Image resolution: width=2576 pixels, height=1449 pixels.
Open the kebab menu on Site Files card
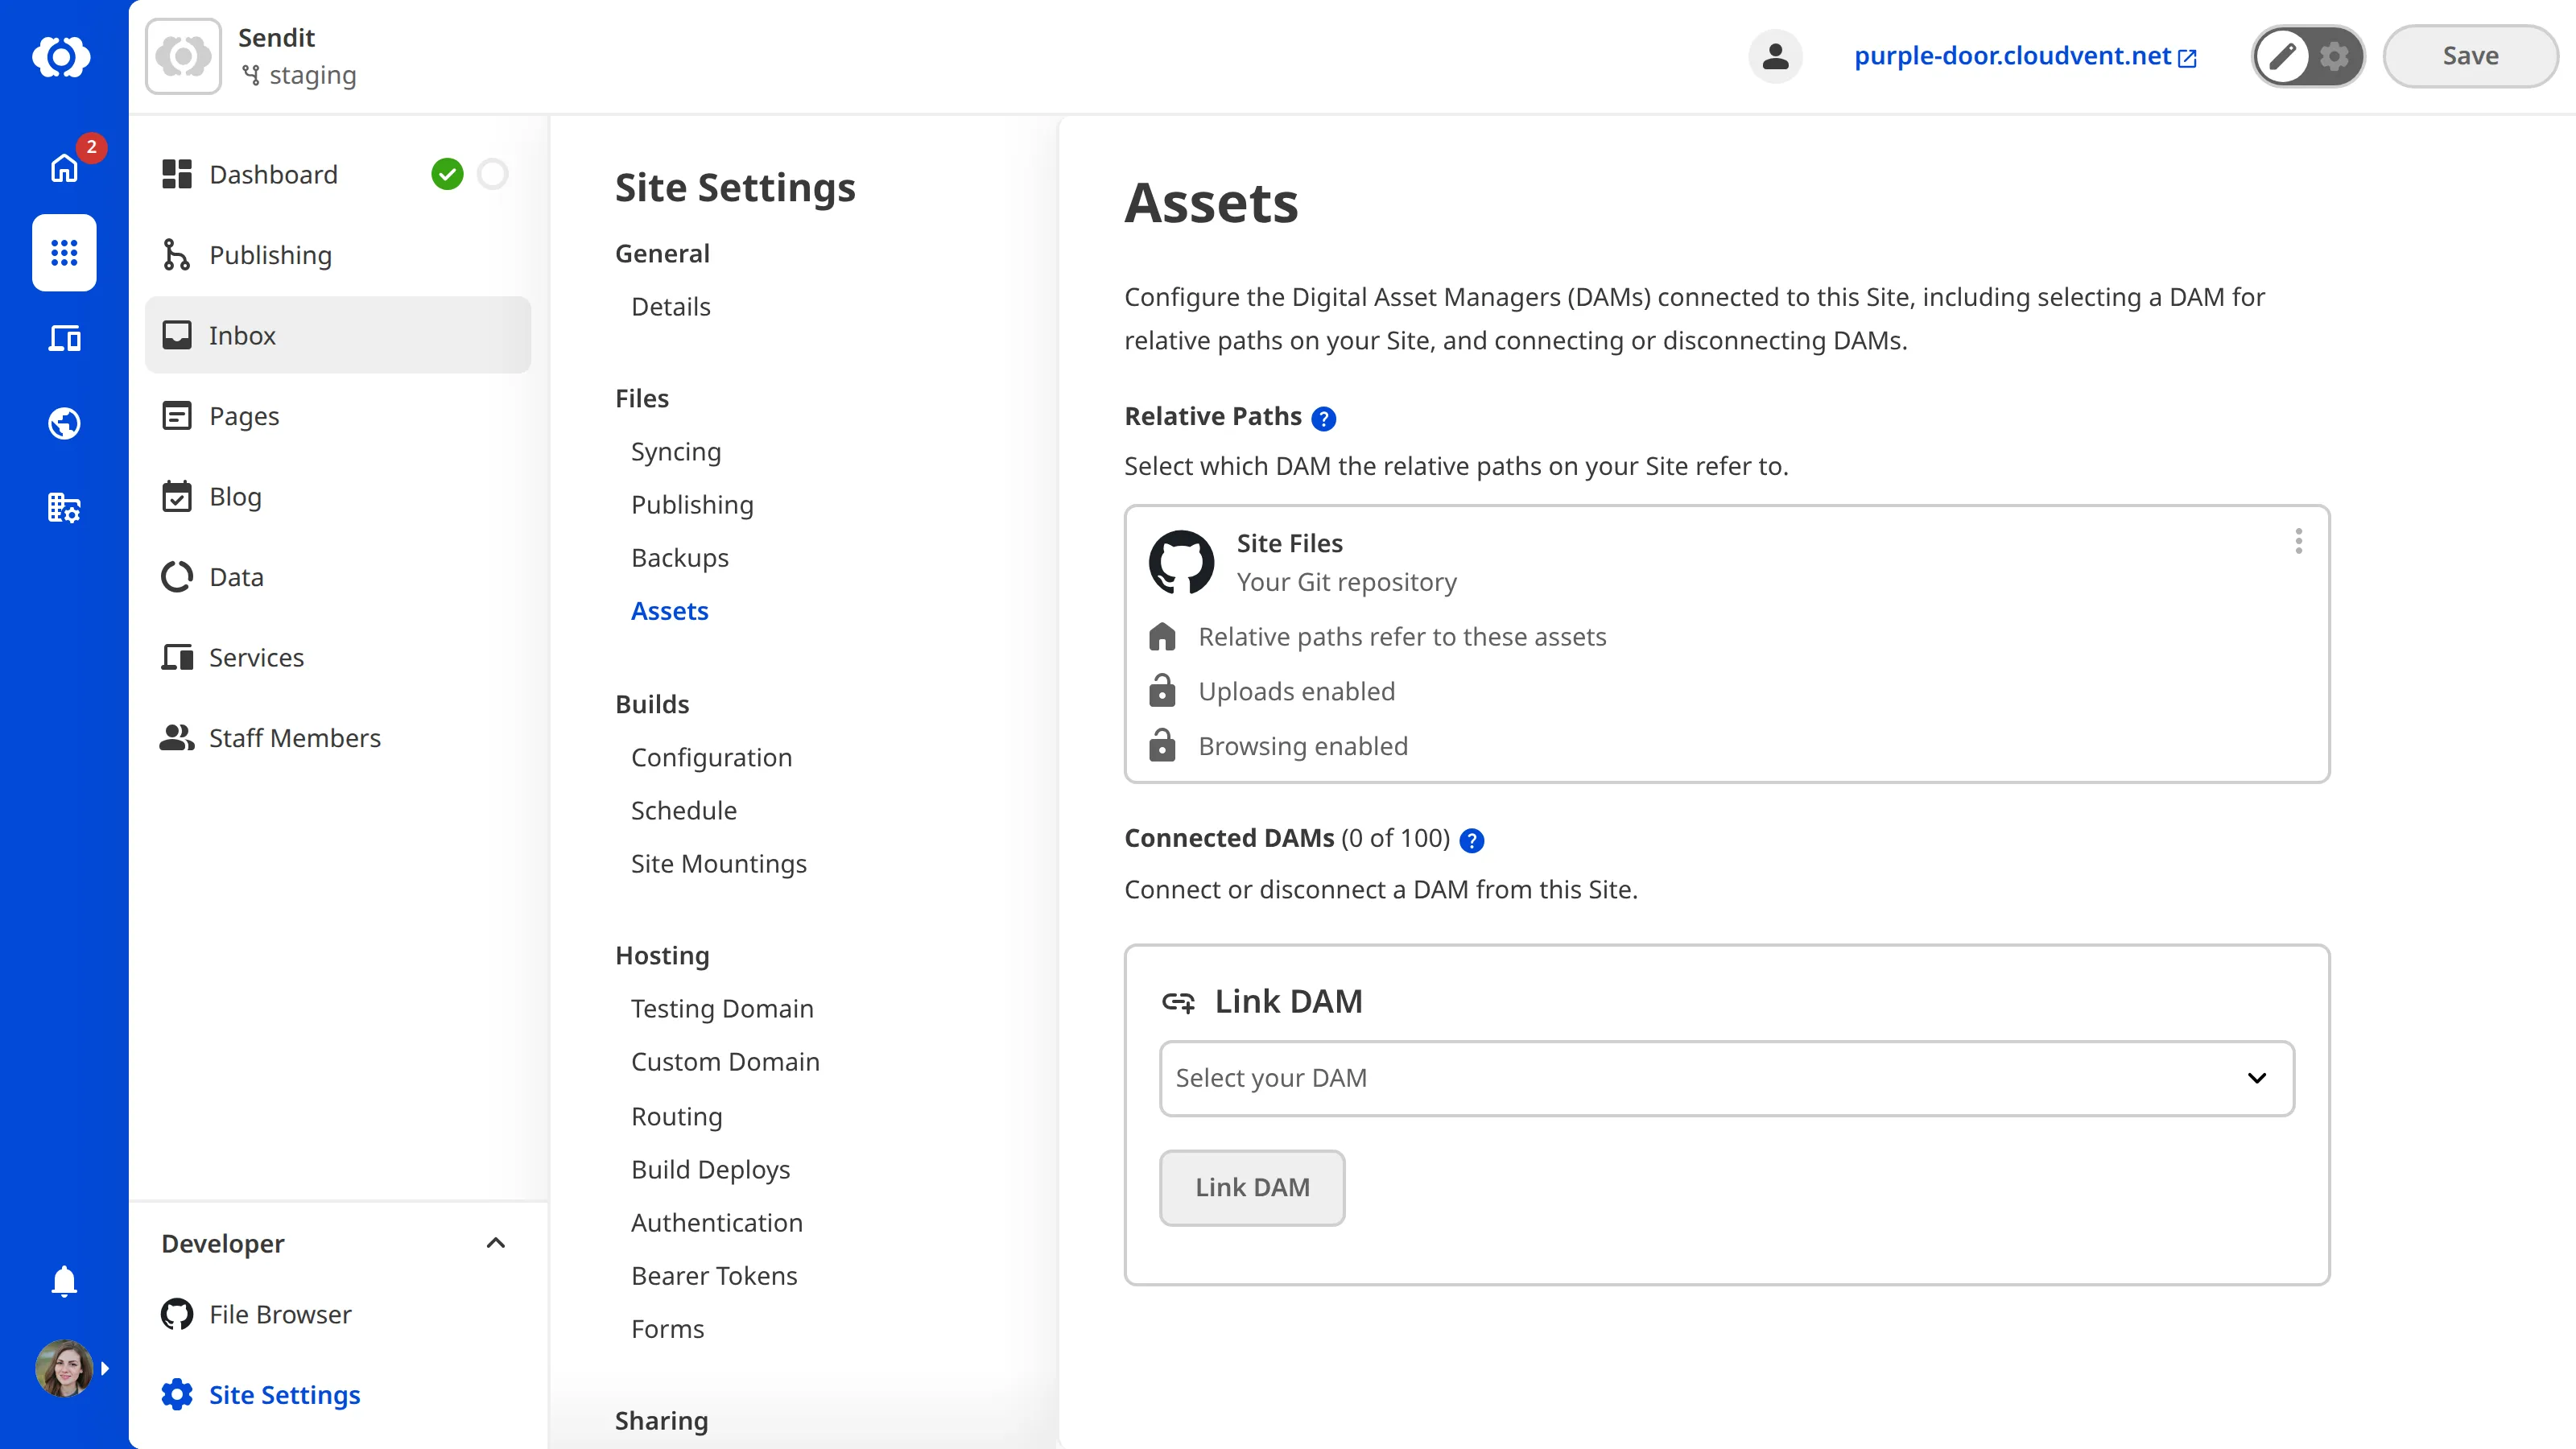click(2298, 541)
